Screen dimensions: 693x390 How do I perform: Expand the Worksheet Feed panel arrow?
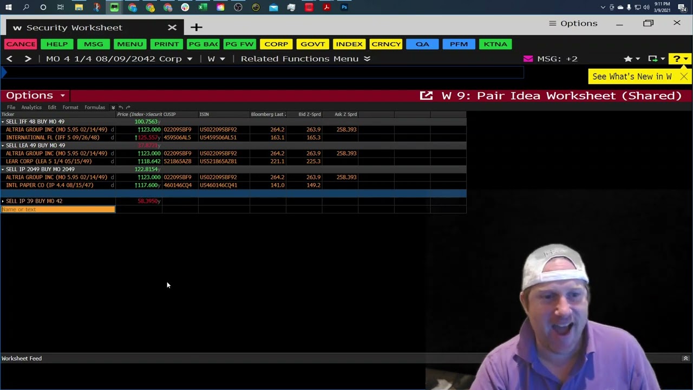685,359
